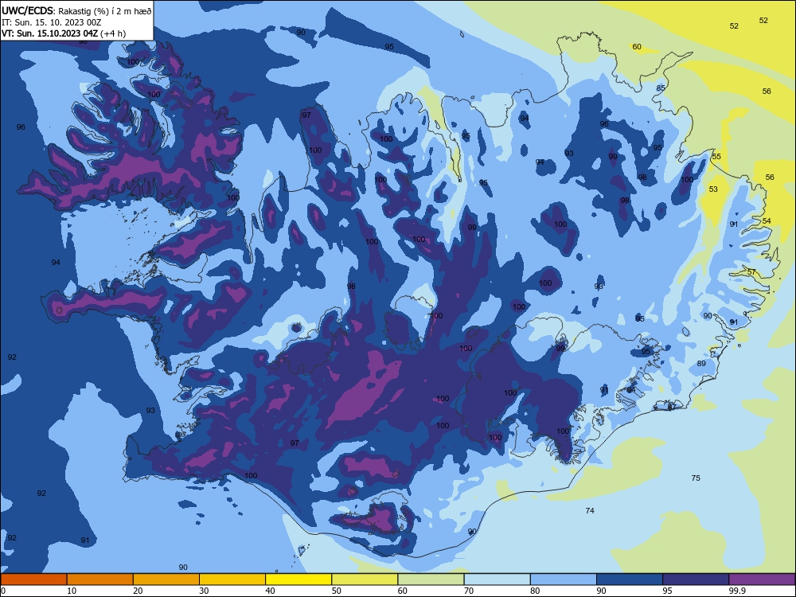Image resolution: width=796 pixels, height=597 pixels.
Task: Click the map value '53' in the yellow area
Action: click(713, 189)
